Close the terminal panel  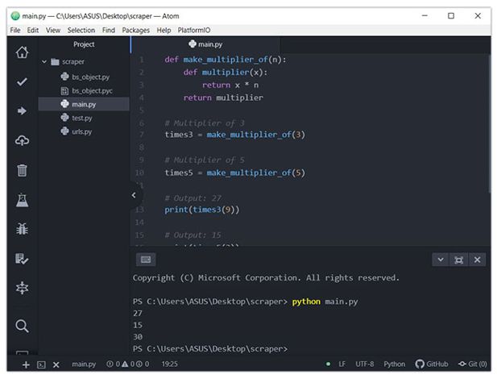pyautogui.click(x=478, y=260)
